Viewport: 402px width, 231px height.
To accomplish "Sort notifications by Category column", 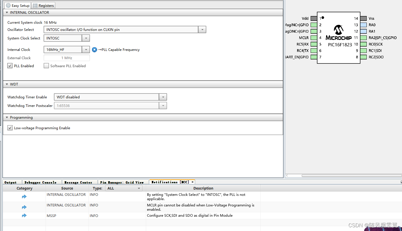I will pos(24,188).
